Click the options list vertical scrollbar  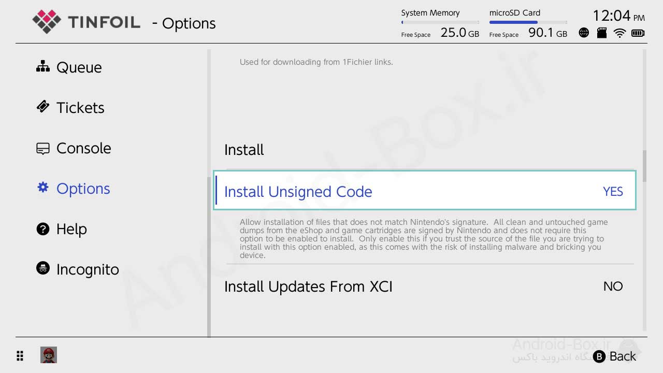click(644, 166)
